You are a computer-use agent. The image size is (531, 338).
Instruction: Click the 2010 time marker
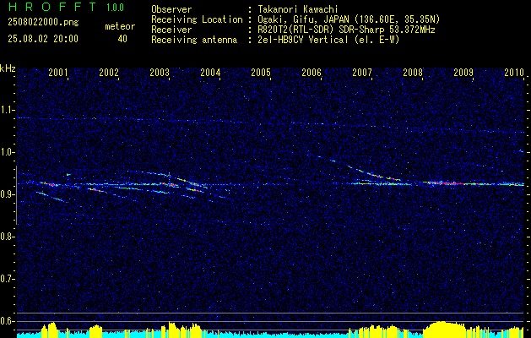point(514,72)
